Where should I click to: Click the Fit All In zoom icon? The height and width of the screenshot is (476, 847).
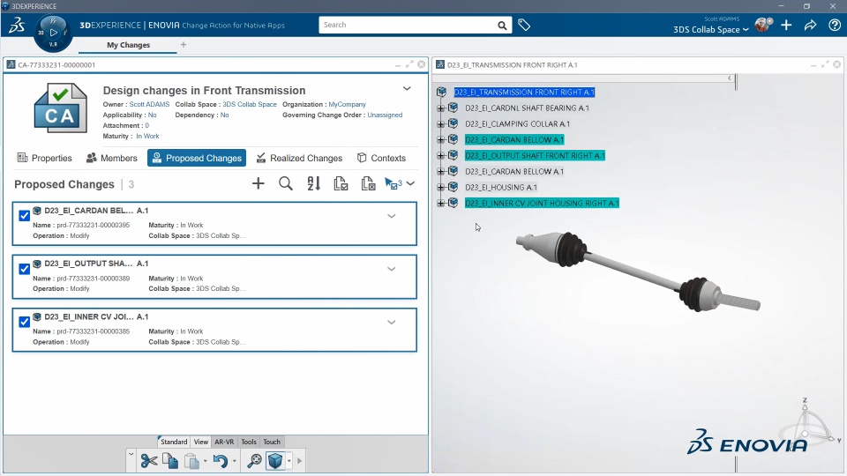pos(254,461)
